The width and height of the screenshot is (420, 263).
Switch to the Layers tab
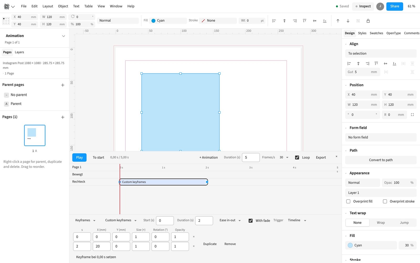[x=19, y=52]
